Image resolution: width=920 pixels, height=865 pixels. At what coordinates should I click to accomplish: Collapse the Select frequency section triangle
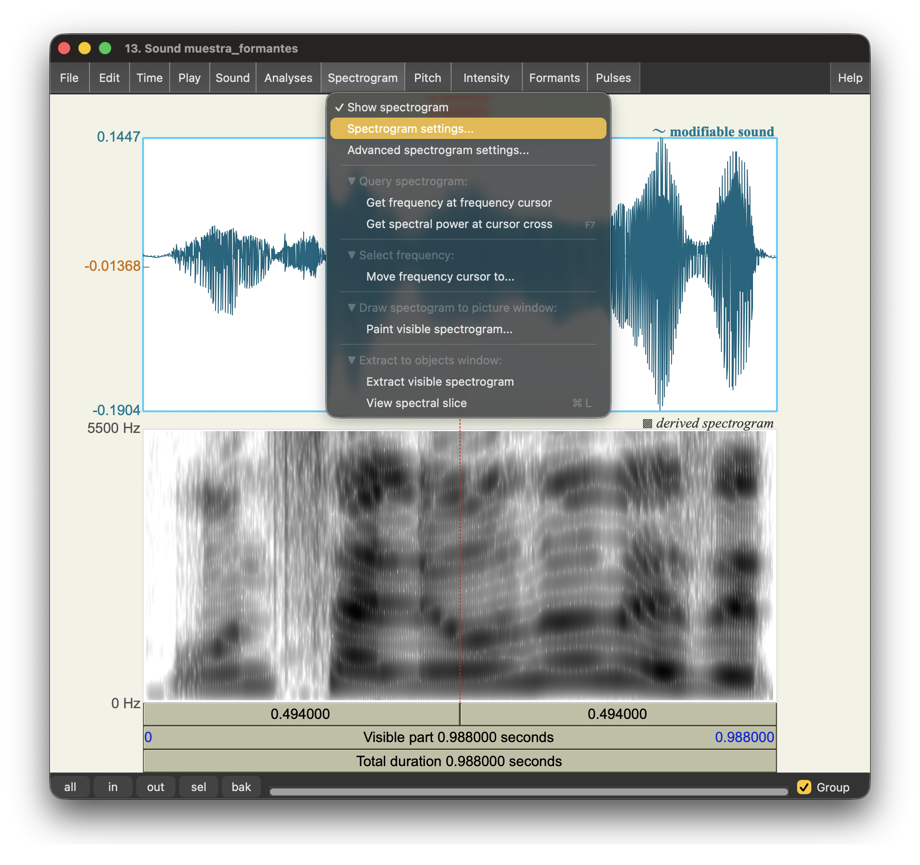[352, 255]
